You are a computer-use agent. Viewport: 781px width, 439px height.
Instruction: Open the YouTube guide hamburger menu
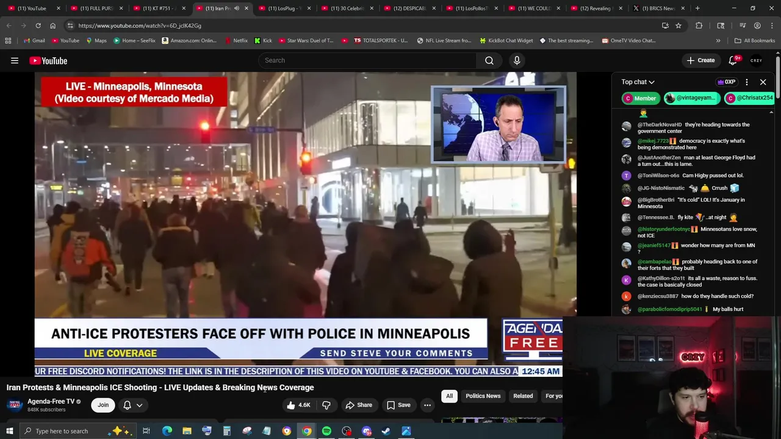pos(15,60)
